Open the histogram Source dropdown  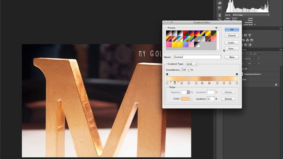251,15
